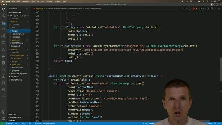Open the Bookmarks view in activity bar
This screenshot has width=222, height=125.
click(x=3, y=83)
